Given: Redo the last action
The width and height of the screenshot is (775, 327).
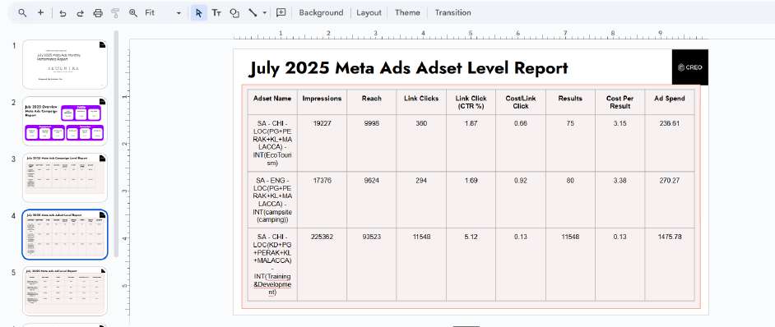Looking at the screenshot, I should pyautogui.click(x=80, y=13).
